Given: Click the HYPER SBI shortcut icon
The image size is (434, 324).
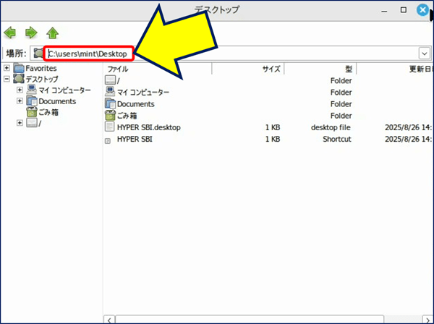Looking at the screenshot, I should [107, 141].
